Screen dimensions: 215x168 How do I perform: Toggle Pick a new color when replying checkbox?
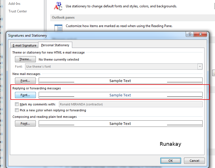17,110
